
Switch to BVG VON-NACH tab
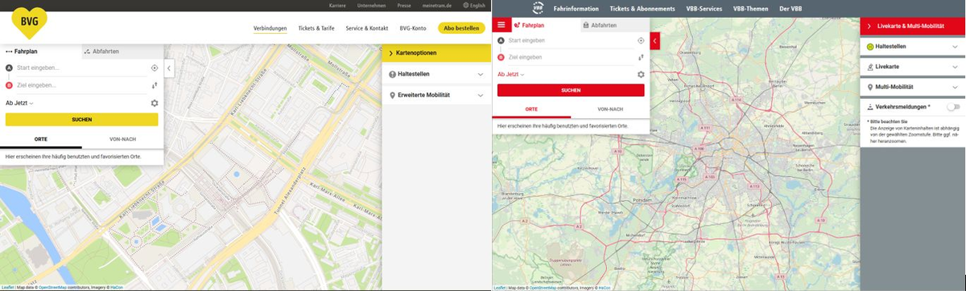point(122,139)
